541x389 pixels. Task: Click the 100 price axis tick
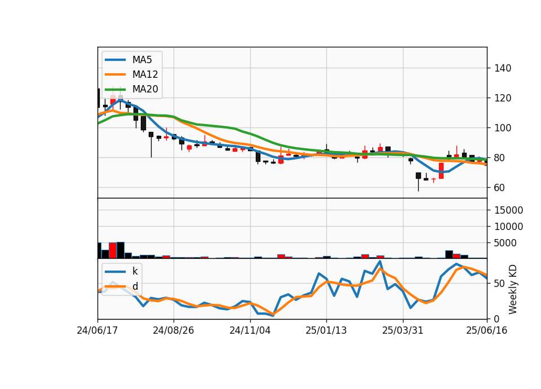(503, 128)
